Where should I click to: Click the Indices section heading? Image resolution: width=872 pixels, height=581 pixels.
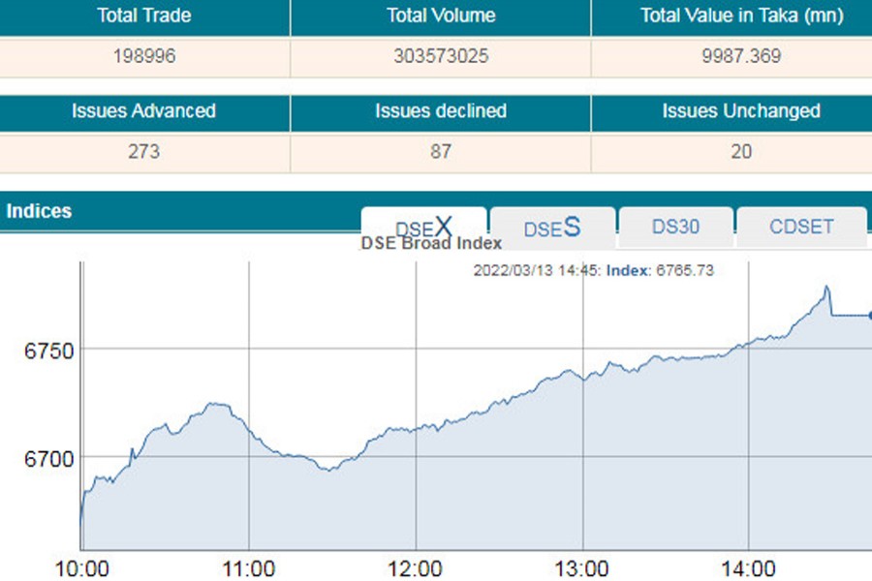[40, 210]
